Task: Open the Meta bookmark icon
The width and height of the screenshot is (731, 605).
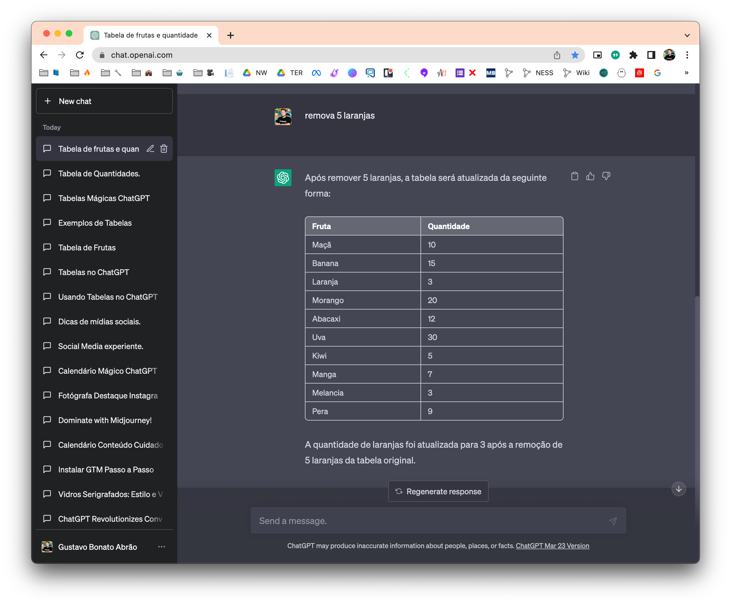Action: [x=316, y=73]
